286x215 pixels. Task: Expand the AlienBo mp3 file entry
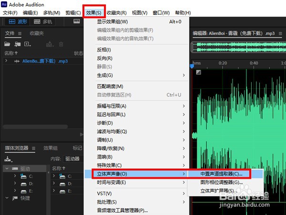point(6,61)
